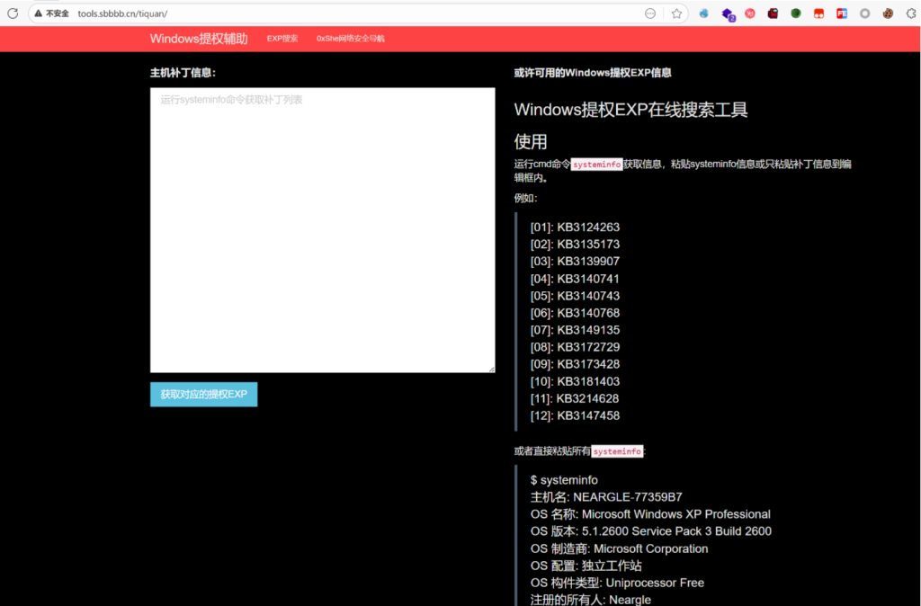
Task: Click the Microsoft Windows XP Professional line
Action: tap(650, 514)
